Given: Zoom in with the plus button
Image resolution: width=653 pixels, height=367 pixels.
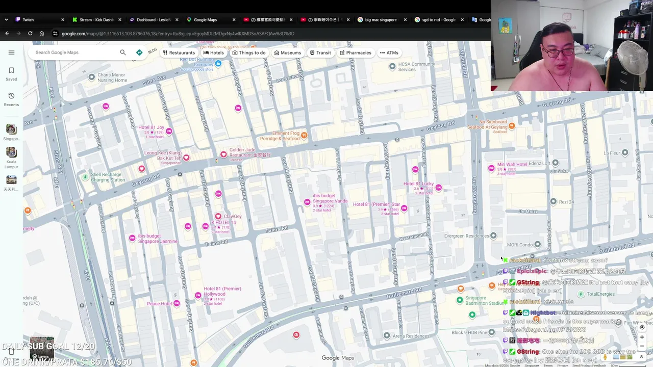Looking at the screenshot, I should (x=642, y=337).
